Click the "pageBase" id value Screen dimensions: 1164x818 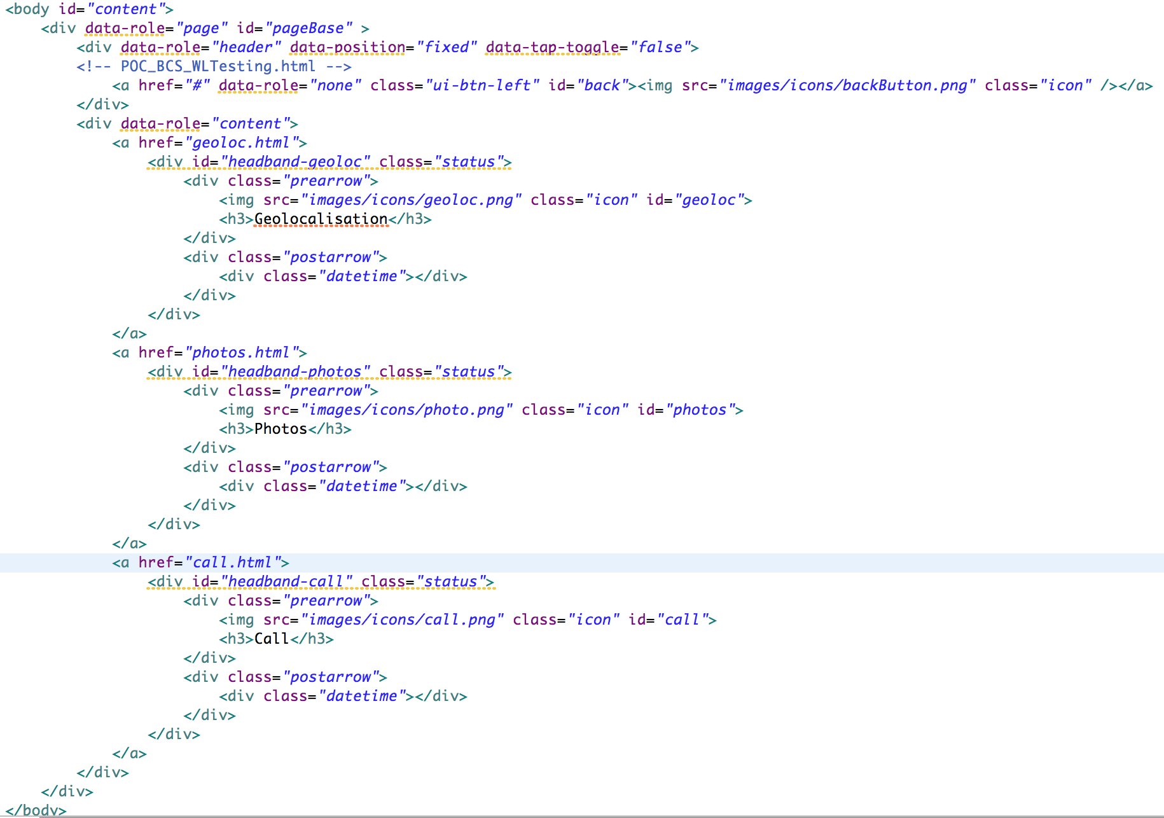(x=308, y=29)
